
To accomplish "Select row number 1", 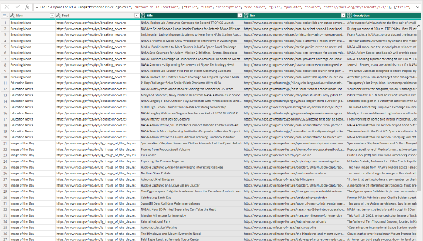I will coord(5,23).
